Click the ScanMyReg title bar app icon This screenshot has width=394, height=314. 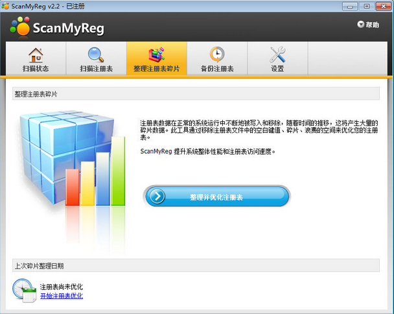coord(5,6)
